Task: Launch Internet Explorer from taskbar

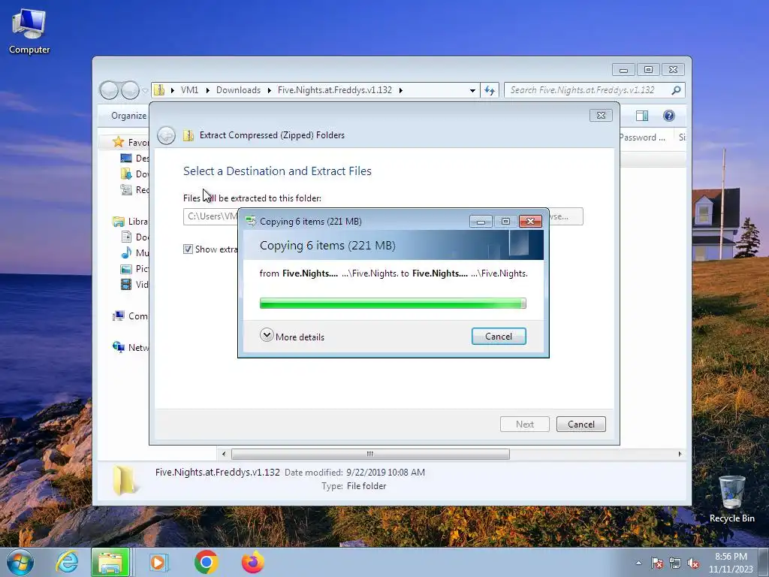Action: 67,562
